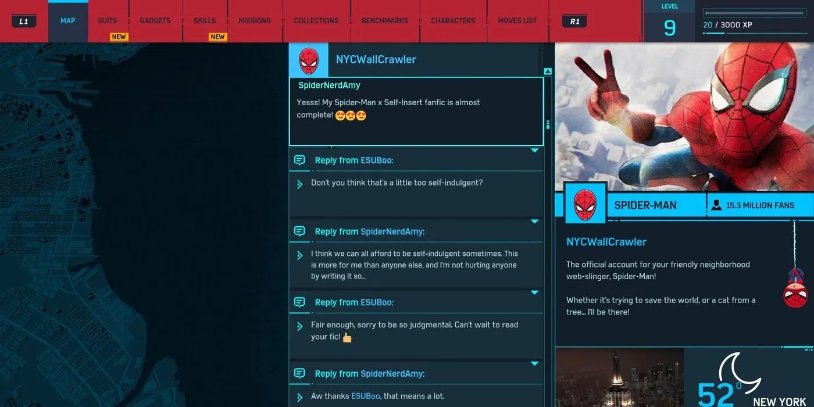Click the 'Reply from ESUBoo:' header above 'Don't you think'
Screen dimensions: 814x407
[354, 160]
